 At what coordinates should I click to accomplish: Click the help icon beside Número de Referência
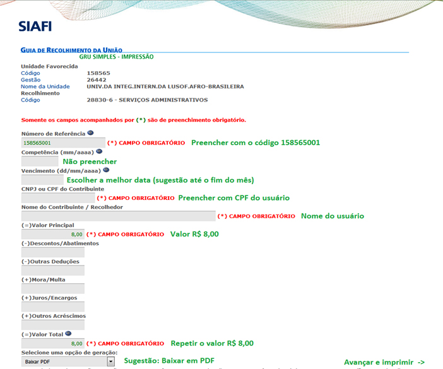91,133
